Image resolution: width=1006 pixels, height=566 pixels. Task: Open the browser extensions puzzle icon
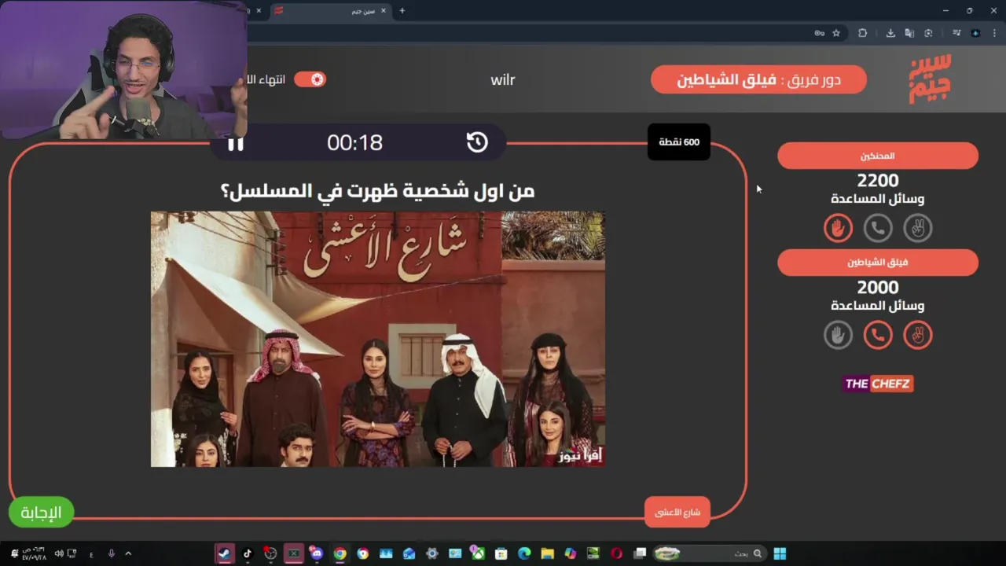pos(863,33)
